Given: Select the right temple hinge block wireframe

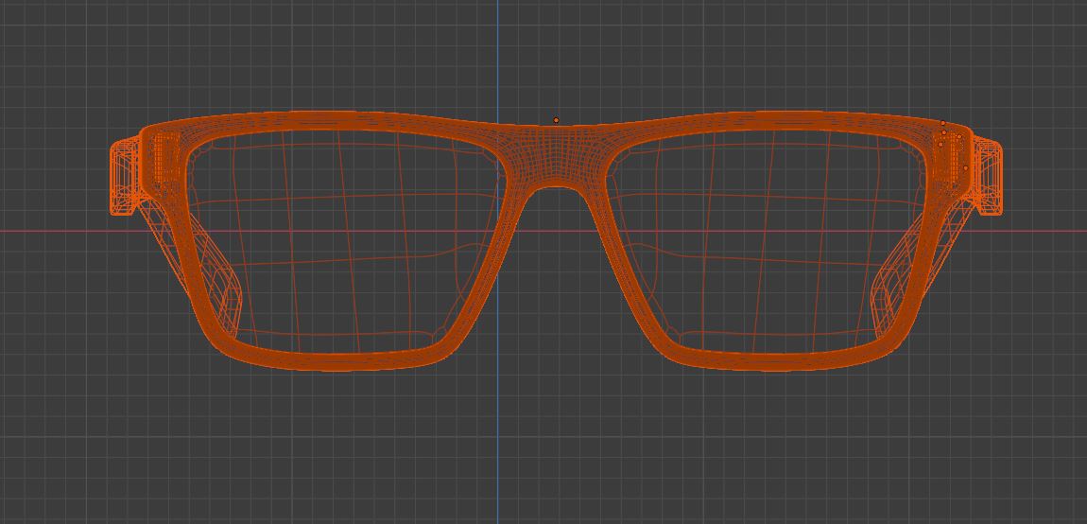Looking at the screenshot, I should point(987,176).
